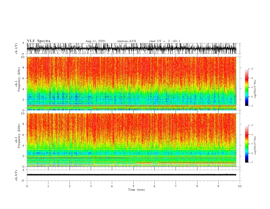Select the ch.1 "Frequency (kHz)" axis label
This screenshot has height=209, width=270.
tap(19, 79)
